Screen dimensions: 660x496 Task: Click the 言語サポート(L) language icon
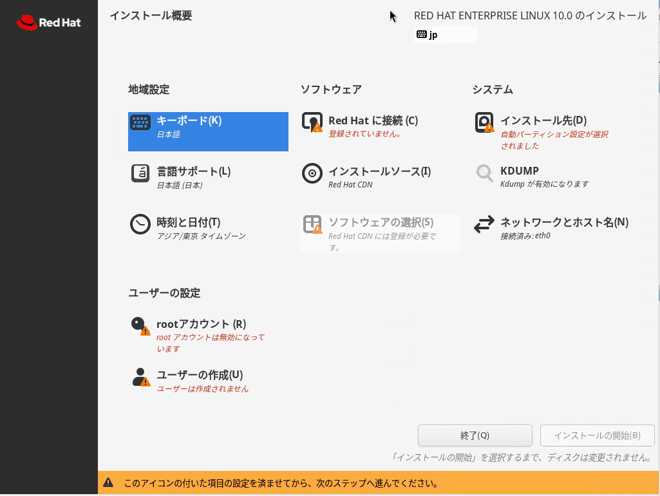pos(140,173)
